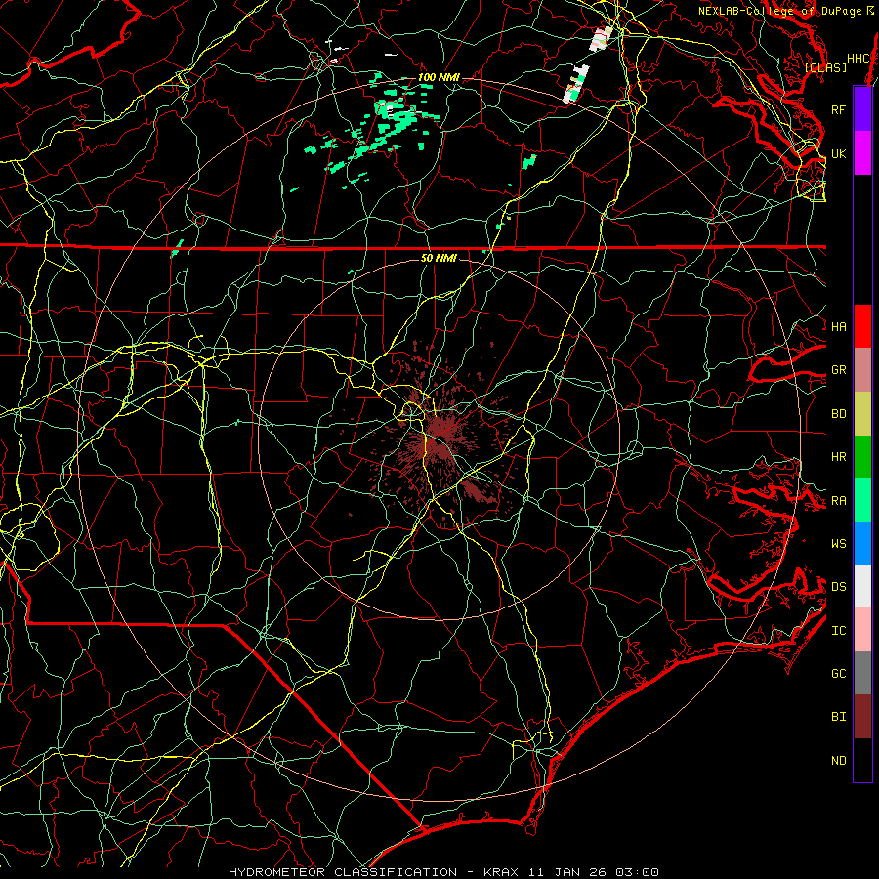Click the 'KRAX' radar site identifier

tap(501, 872)
